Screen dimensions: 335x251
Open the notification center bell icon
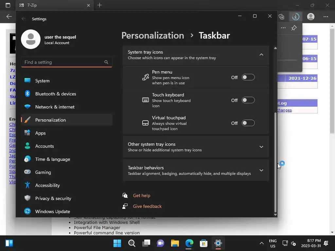[x=326, y=243]
